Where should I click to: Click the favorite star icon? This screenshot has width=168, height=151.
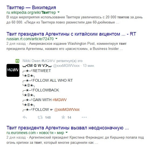[x=63, y=117]
